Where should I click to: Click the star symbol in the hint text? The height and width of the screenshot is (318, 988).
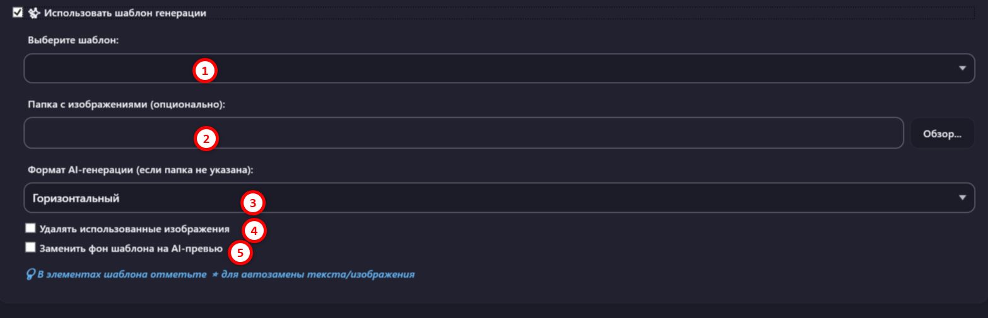click(x=215, y=275)
